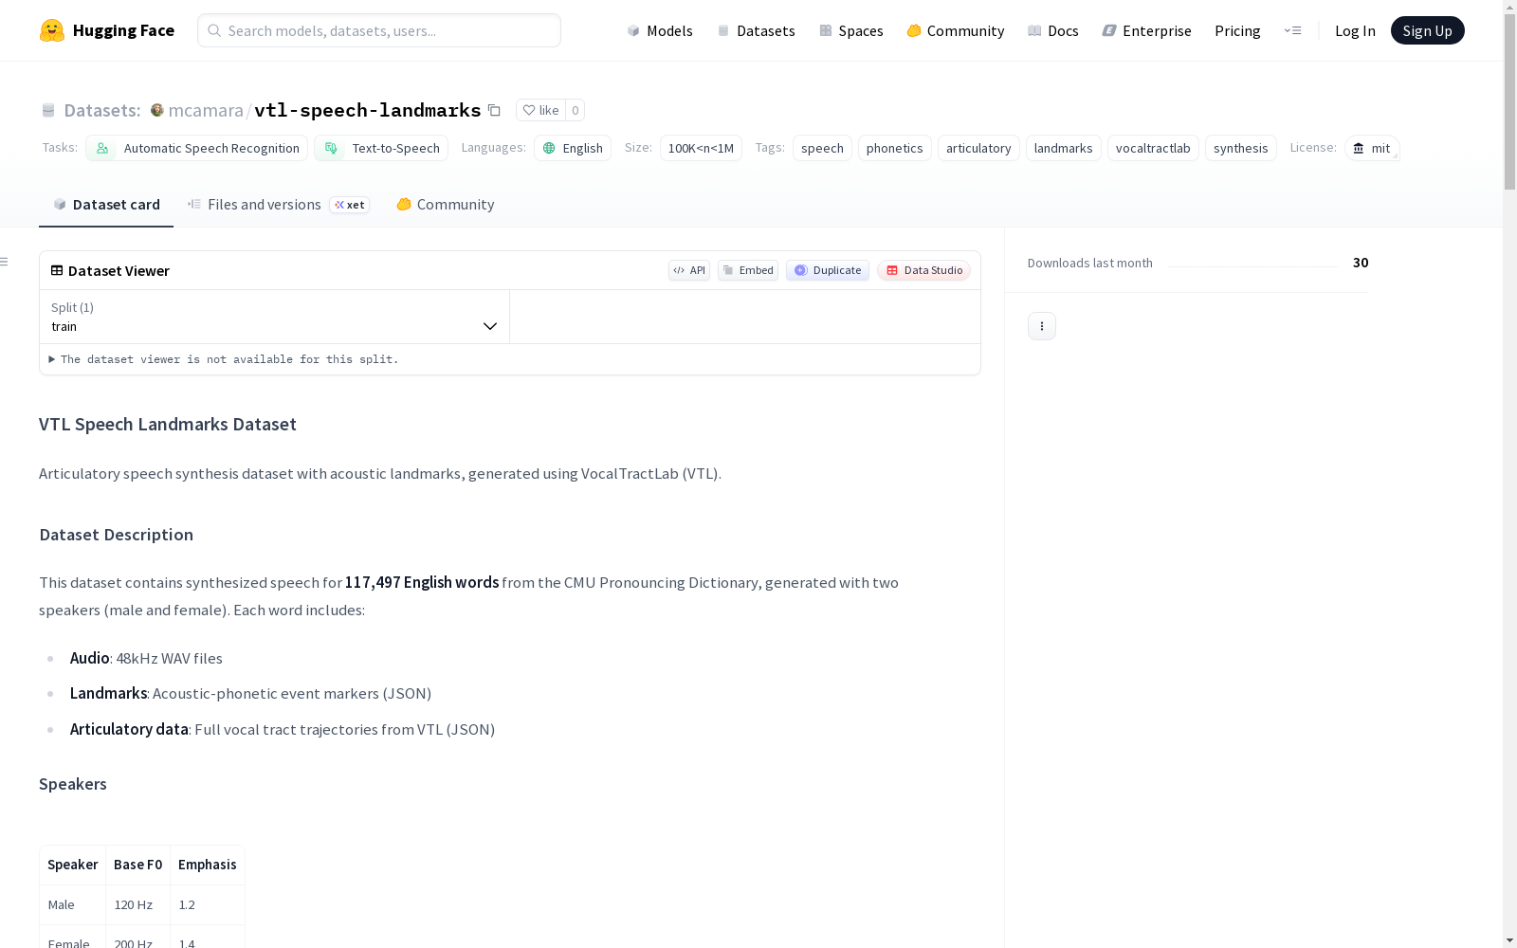1517x948 pixels.
Task: Like this dataset with heart button
Action: pyautogui.click(x=540, y=110)
